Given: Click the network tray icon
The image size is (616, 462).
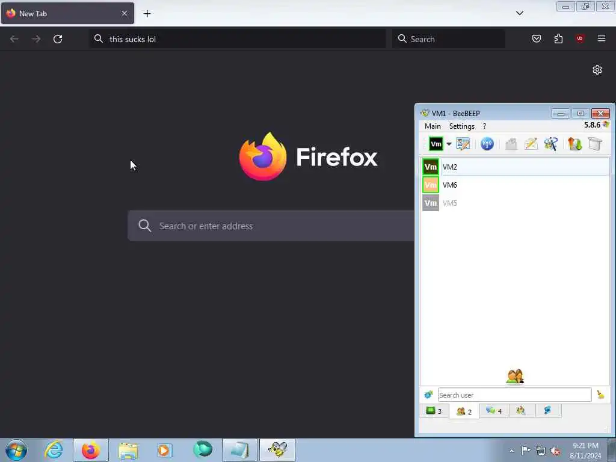Looking at the screenshot, I should pos(541,451).
